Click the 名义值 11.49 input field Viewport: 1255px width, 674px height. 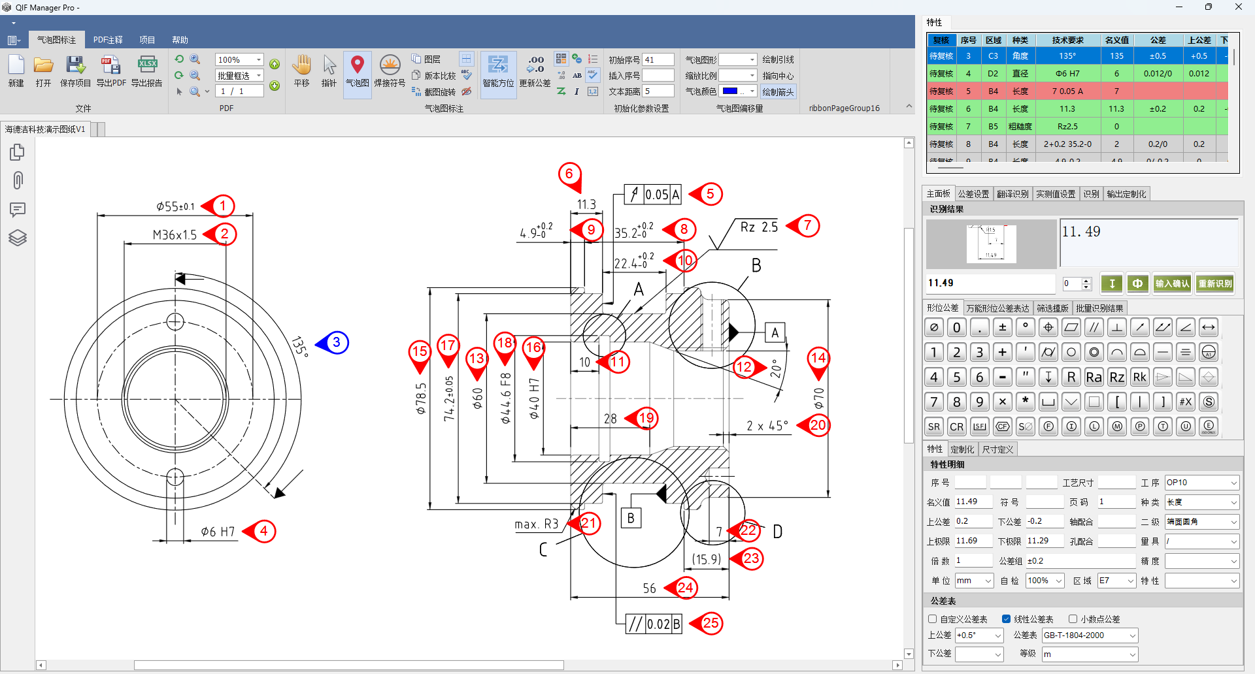(973, 502)
